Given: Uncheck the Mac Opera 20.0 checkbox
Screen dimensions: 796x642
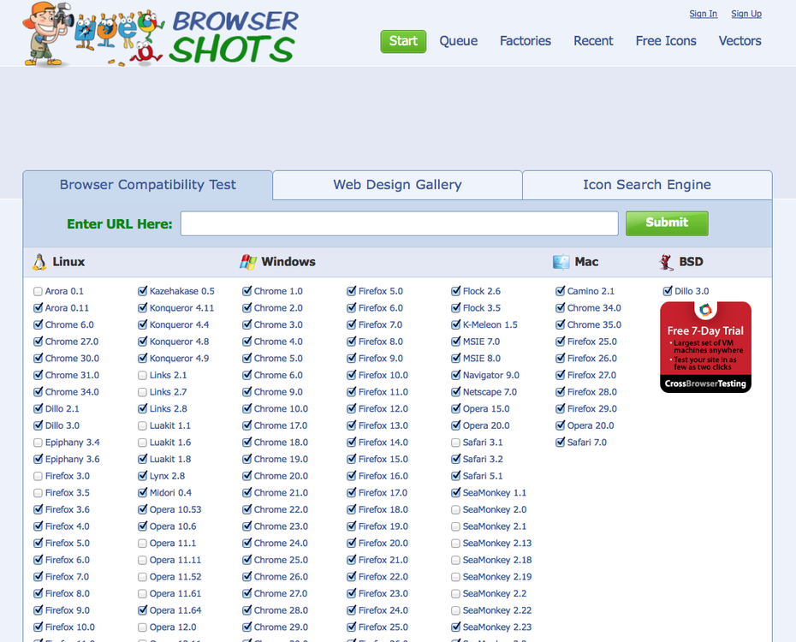Looking at the screenshot, I should (560, 425).
